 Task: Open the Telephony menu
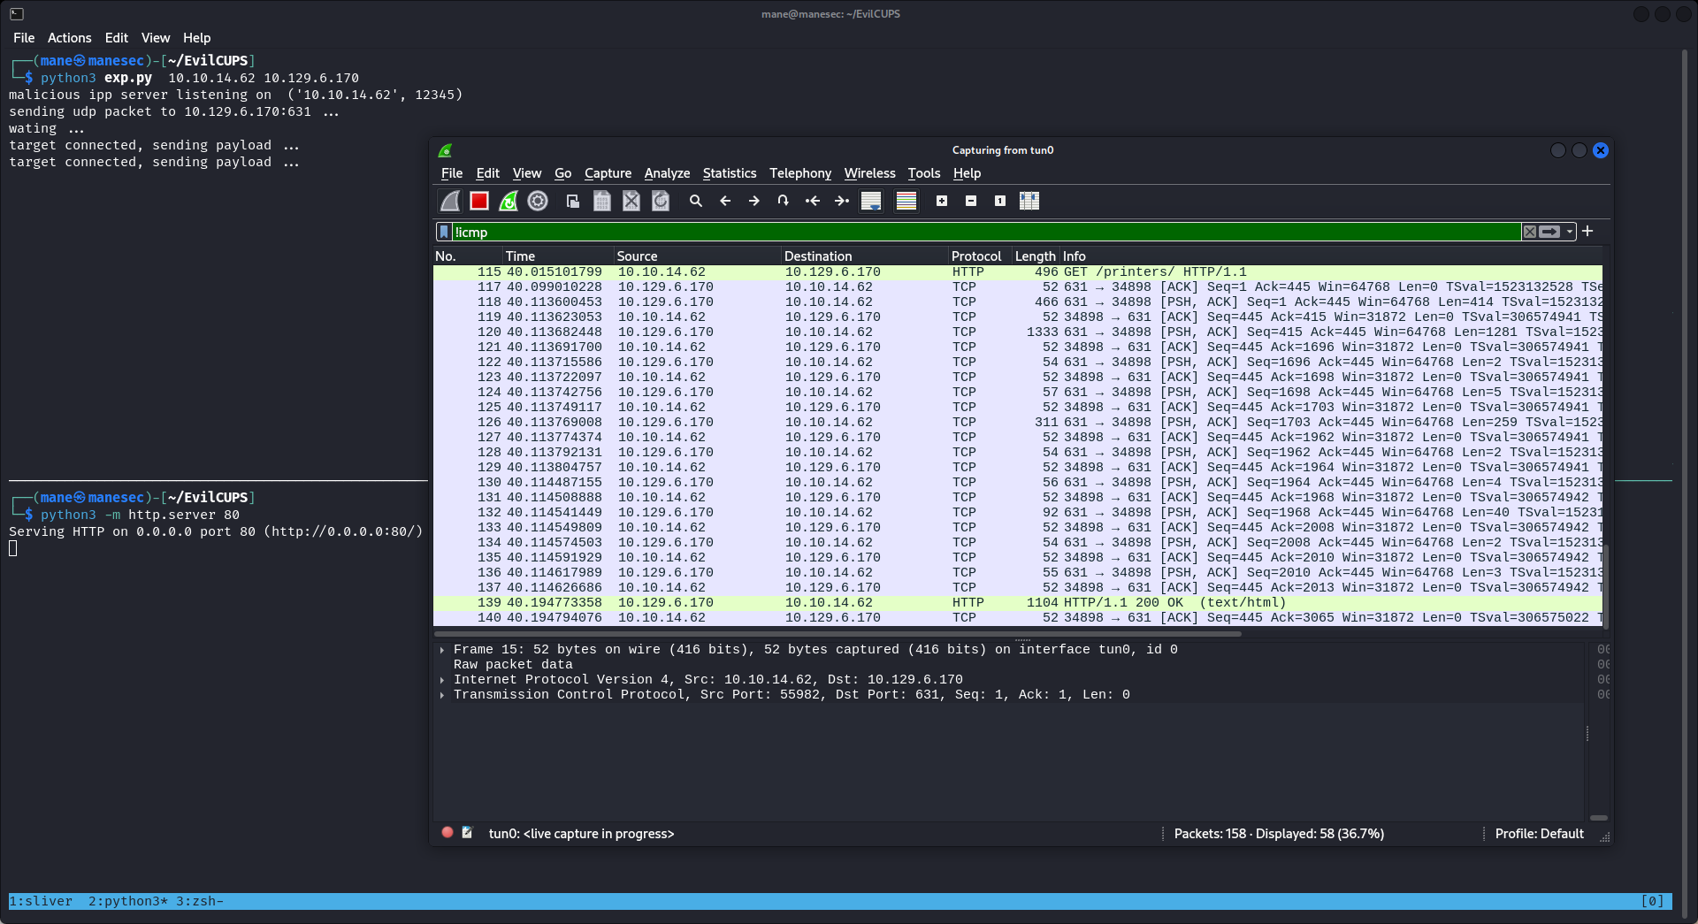point(800,173)
